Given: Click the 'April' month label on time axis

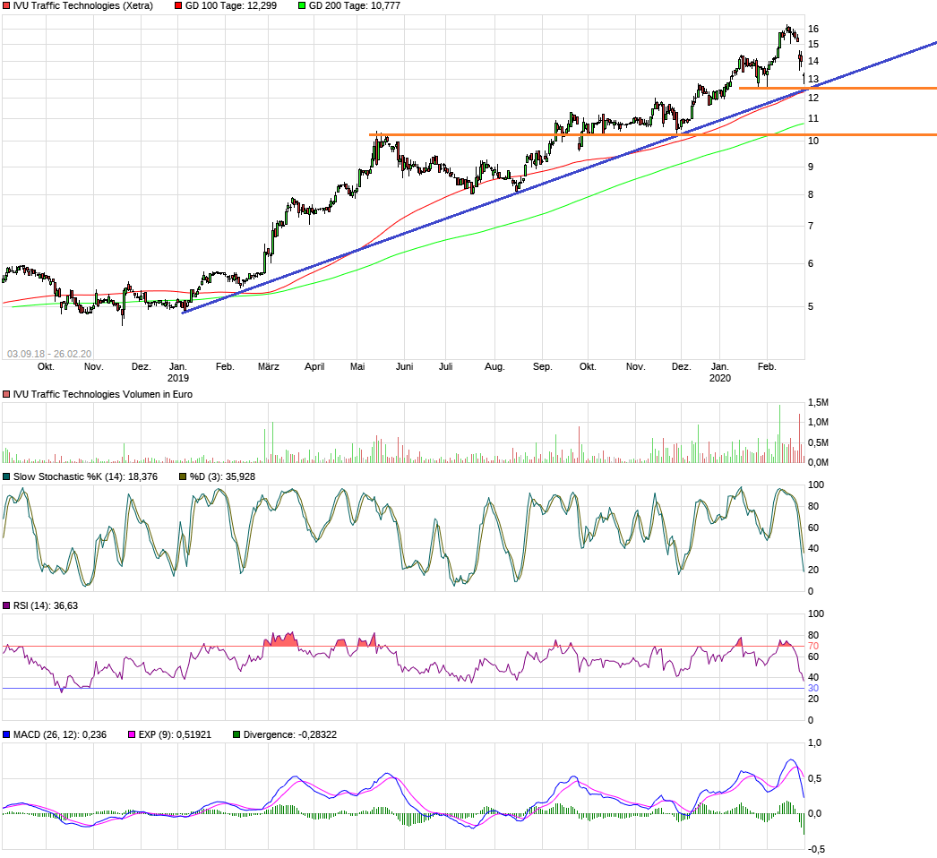Looking at the screenshot, I should tap(314, 366).
